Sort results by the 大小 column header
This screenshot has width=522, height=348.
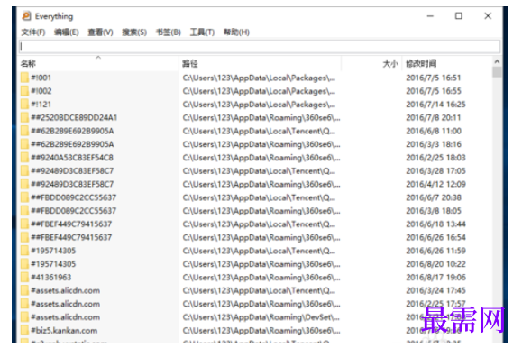tap(371, 63)
